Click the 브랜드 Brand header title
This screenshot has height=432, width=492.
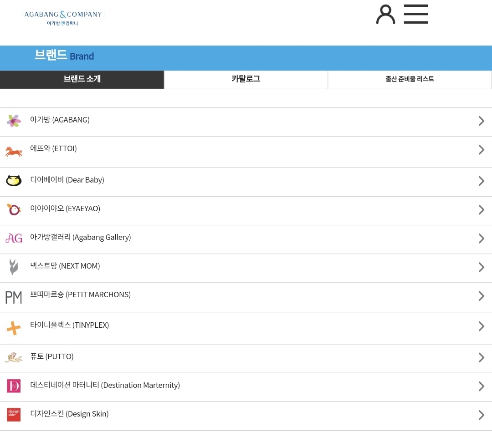pyautogui.click(x=64, y=56)
